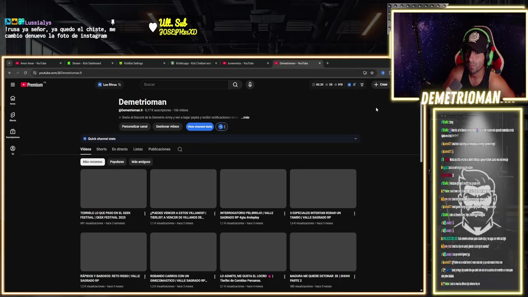The width and height of the screenshot is (528, 297).
Task: Open the browser tab search dropdown arrow
Action: (9, 63)
